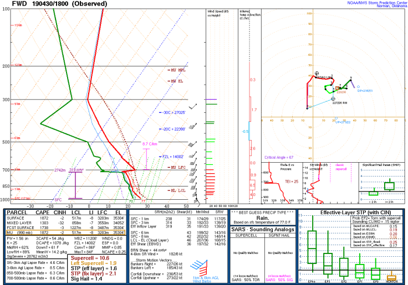Click the 'Corfidi Downshear = 236/53 kt' line

click(x=156, y=274)
